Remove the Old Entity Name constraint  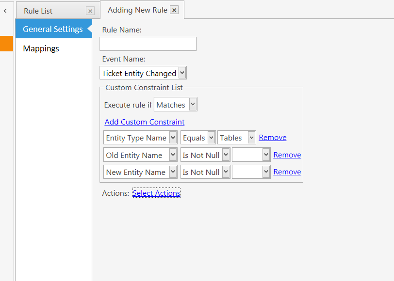[287, 155]
